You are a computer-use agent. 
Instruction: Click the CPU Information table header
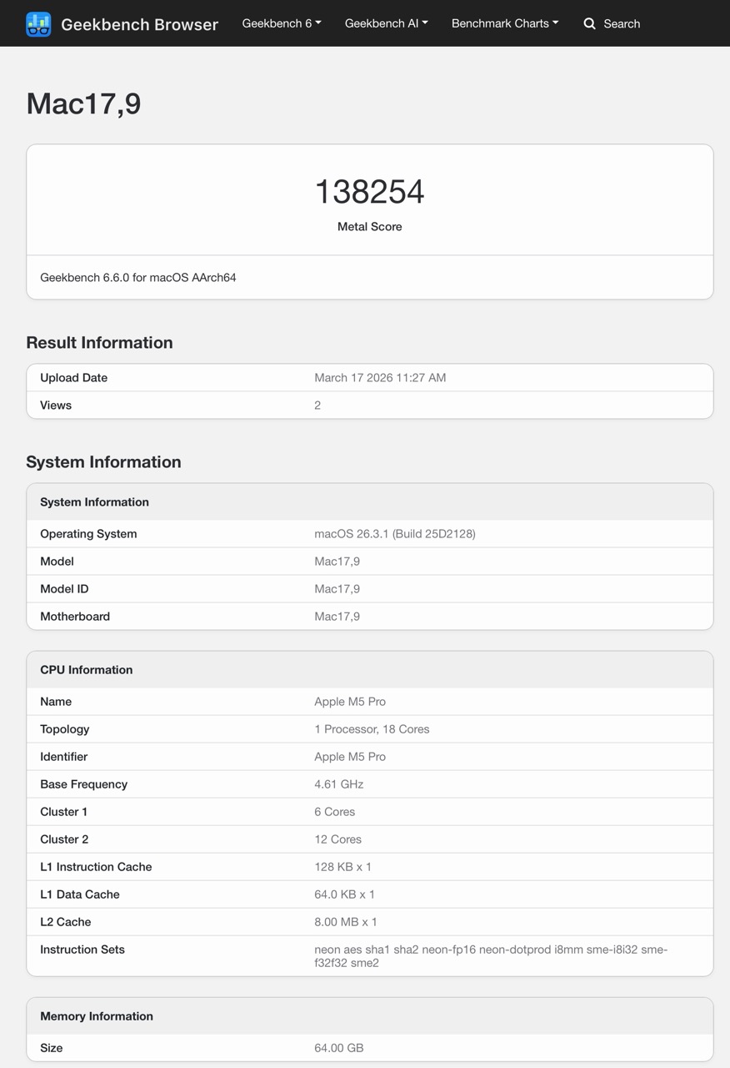pyautogui.click(x=87, y=670)
